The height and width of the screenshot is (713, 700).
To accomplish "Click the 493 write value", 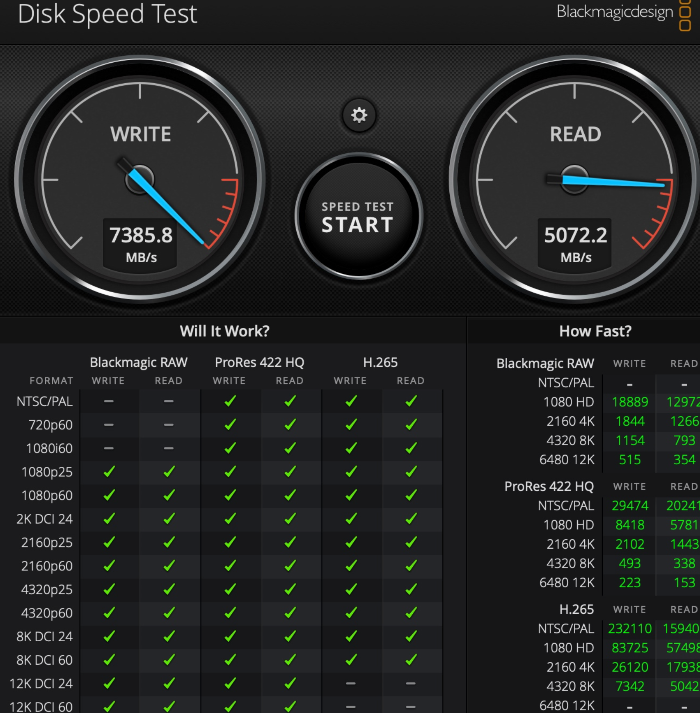I will tap(630, 563).
